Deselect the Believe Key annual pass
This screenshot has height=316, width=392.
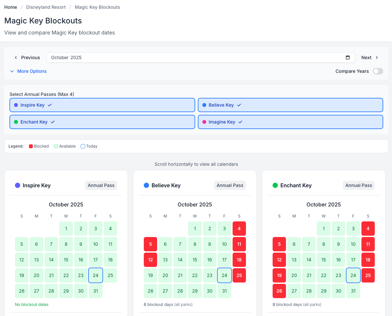(290, 105)
